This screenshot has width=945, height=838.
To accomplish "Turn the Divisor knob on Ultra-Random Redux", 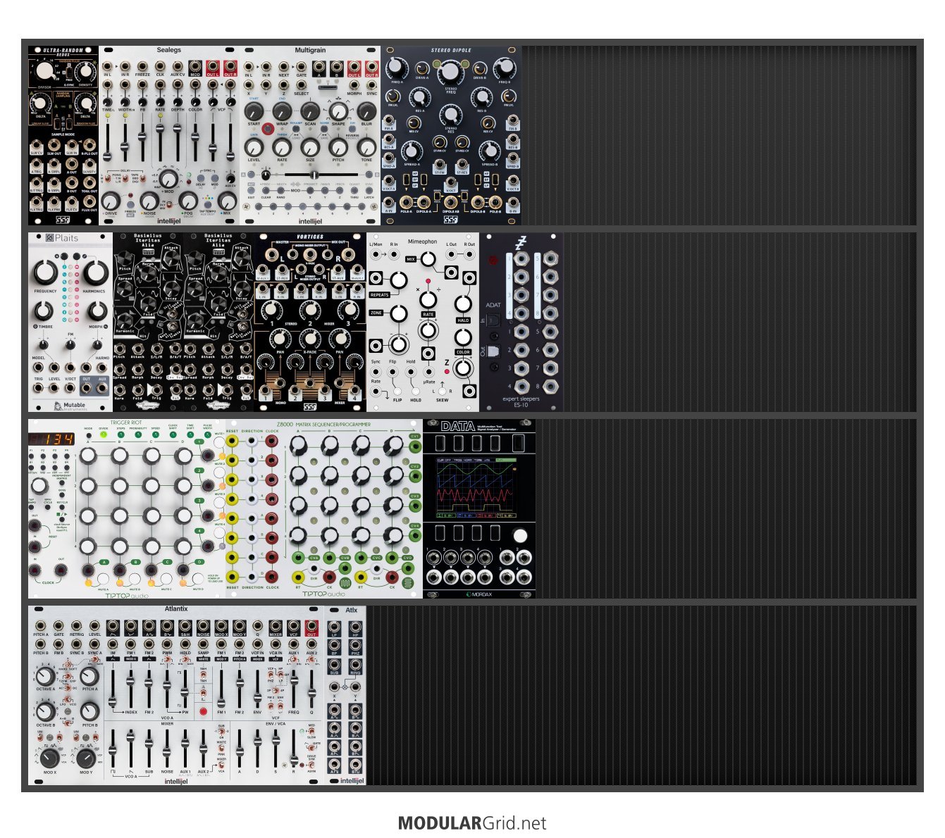I will [44, 71].
